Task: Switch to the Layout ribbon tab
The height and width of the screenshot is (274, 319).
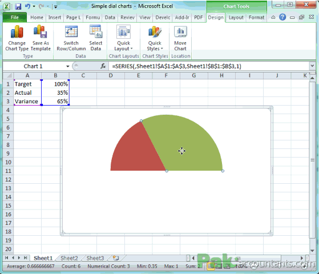Action: click(236, 18)
